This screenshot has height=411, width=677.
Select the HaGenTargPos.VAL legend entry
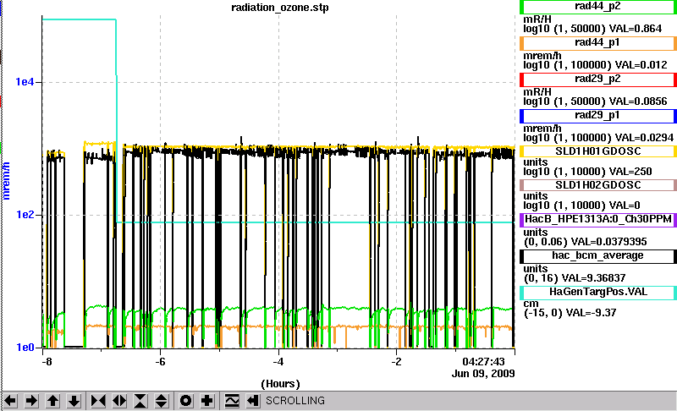598,293
